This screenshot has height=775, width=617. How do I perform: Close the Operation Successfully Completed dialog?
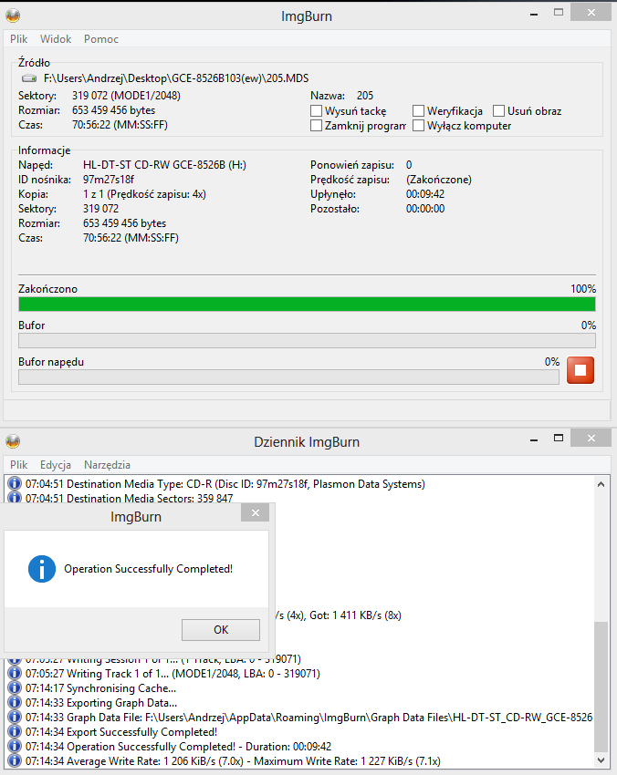click(256, 513)
